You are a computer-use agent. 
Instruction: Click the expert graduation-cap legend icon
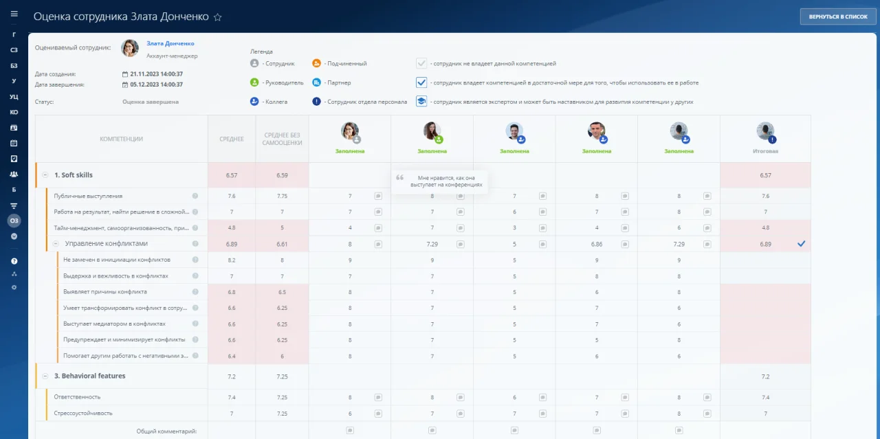coord(421,101)
